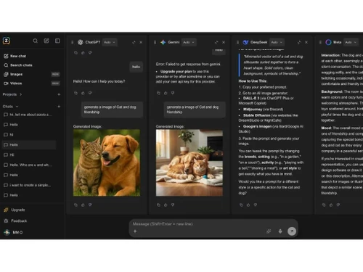
Task: Open the Feedback option
Action: tap(15, 221)
